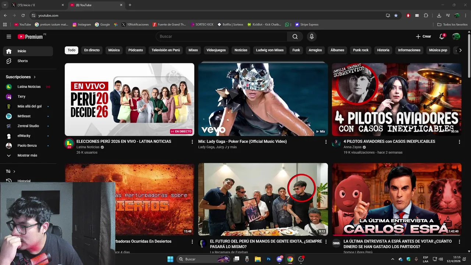The image size is (471, 265).
Task: Select the Música pop filter chip
Action: 438,50
